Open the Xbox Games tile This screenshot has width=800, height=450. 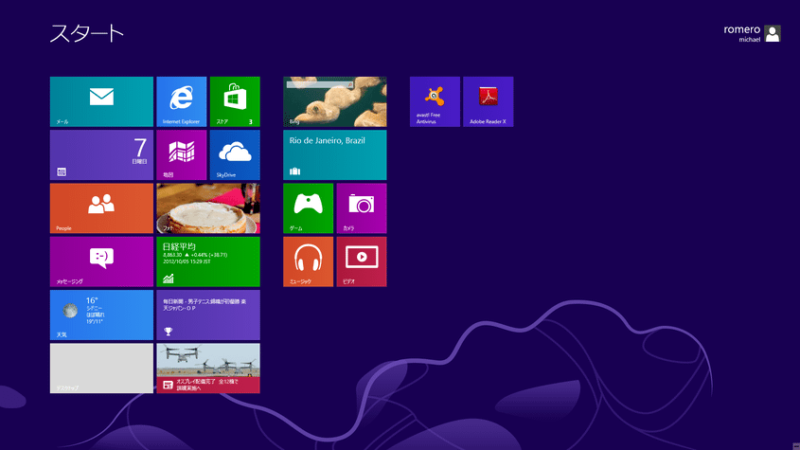(x=308, y=208)
